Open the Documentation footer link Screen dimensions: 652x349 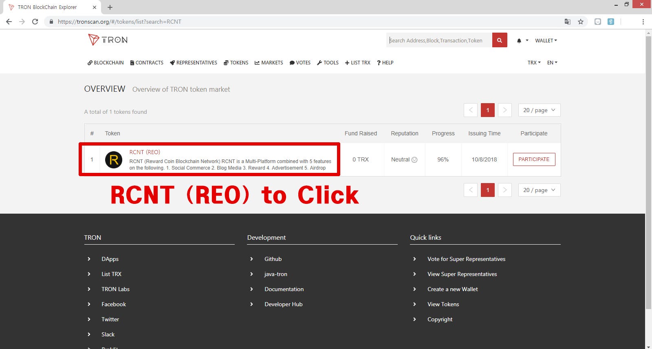pos(284,289)
